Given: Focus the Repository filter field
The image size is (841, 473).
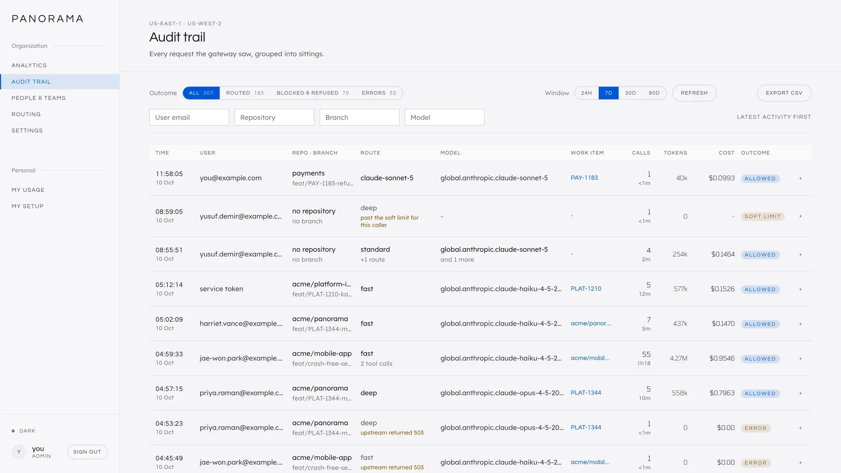Looking at the screenshot, I should [x=274, y=117].
